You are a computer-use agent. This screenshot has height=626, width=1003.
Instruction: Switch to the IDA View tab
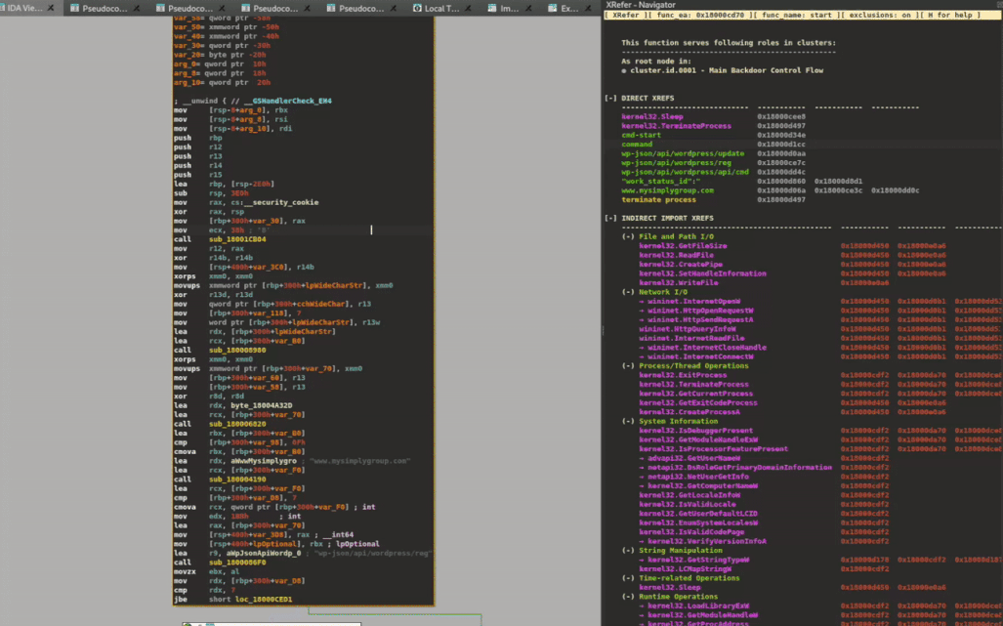click(24, 9)
